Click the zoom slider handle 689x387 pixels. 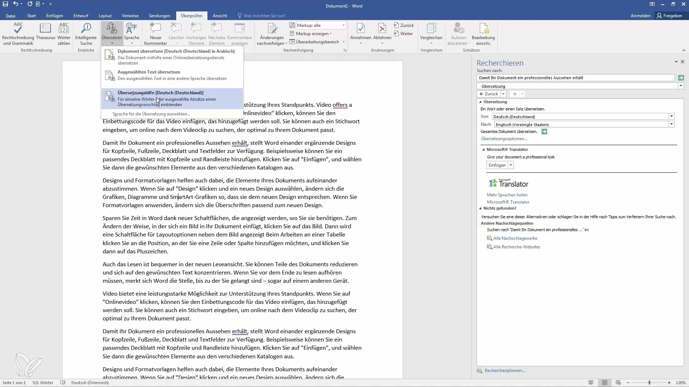649,383
